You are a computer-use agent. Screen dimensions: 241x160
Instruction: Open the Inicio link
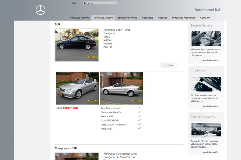[x=74, y=3]
